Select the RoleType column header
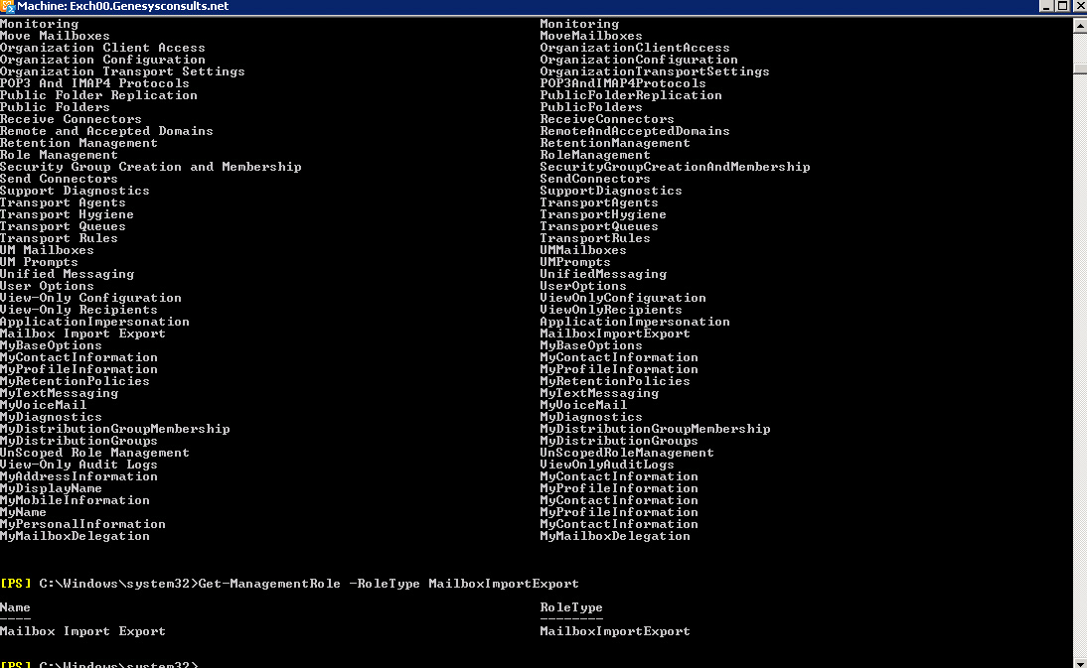1087x668 pixels. [x=570, y=607]
